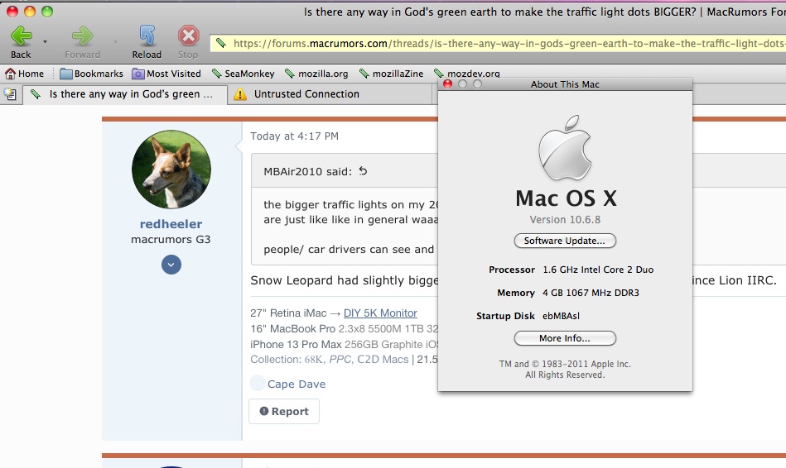Viewport: 786px width, 468px height.
Task: Click the green zoom button of the browser window
Action: tap(47, 11)
